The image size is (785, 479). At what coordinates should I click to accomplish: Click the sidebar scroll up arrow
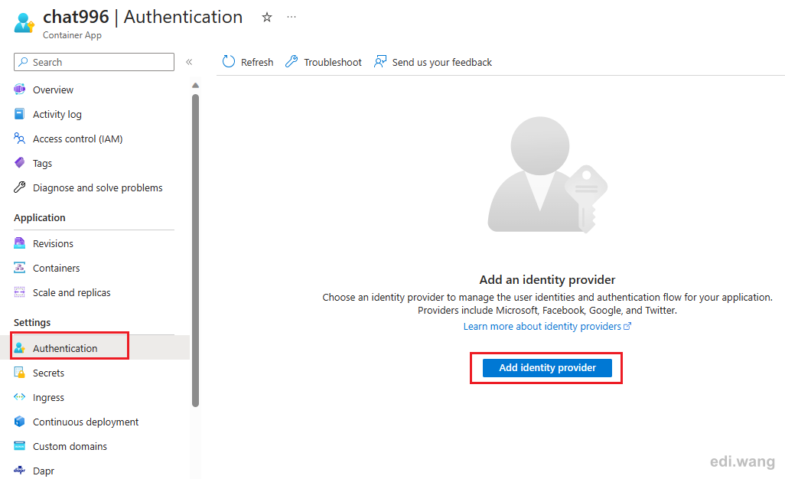click(196, 86)
